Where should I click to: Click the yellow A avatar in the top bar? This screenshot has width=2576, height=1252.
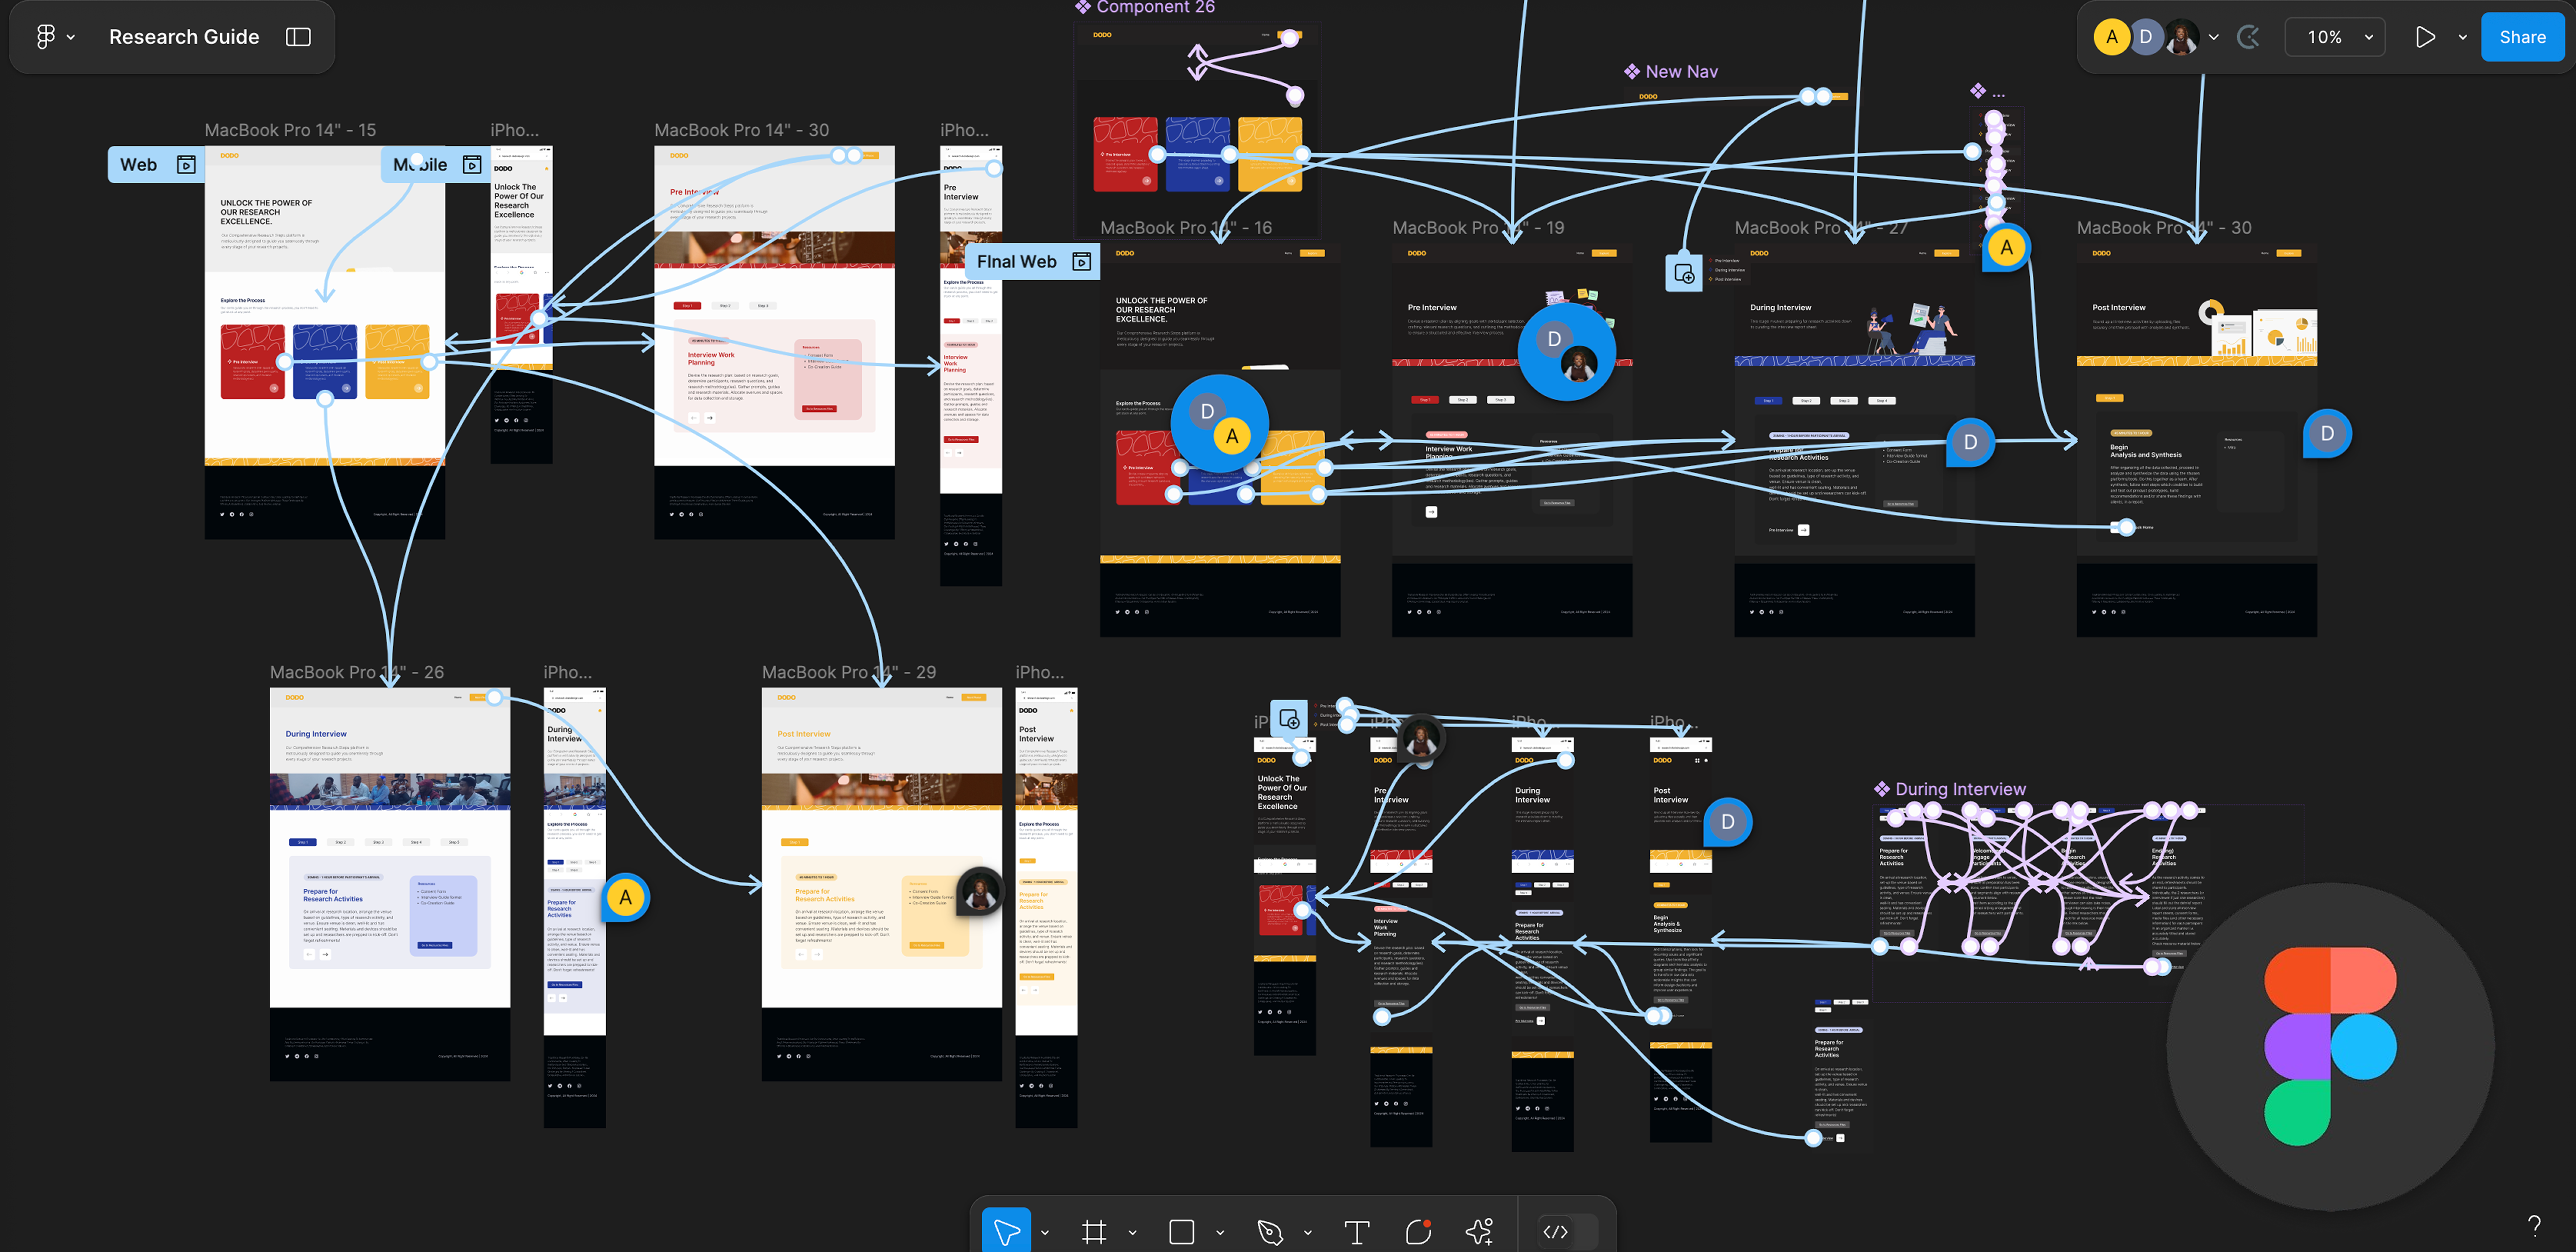point(2112,37)
